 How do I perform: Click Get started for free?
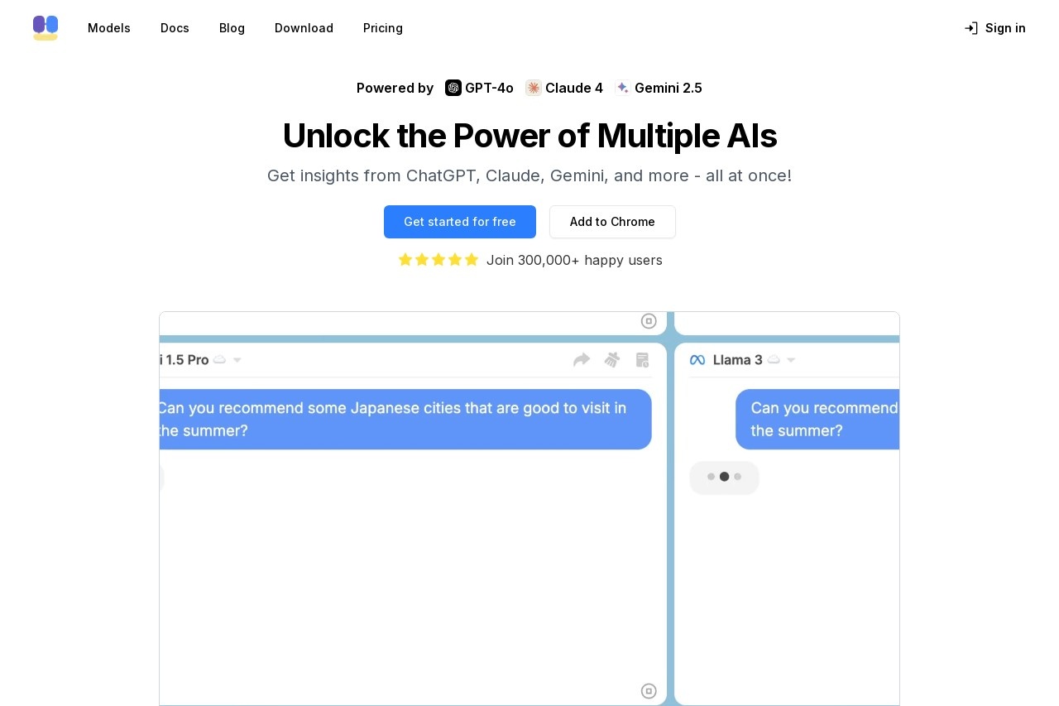point(460,222)
